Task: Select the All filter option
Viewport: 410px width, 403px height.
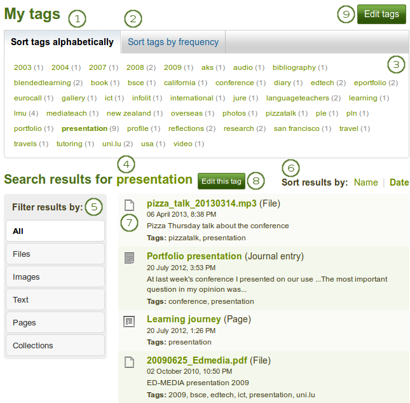Action: tap(55, 231)
